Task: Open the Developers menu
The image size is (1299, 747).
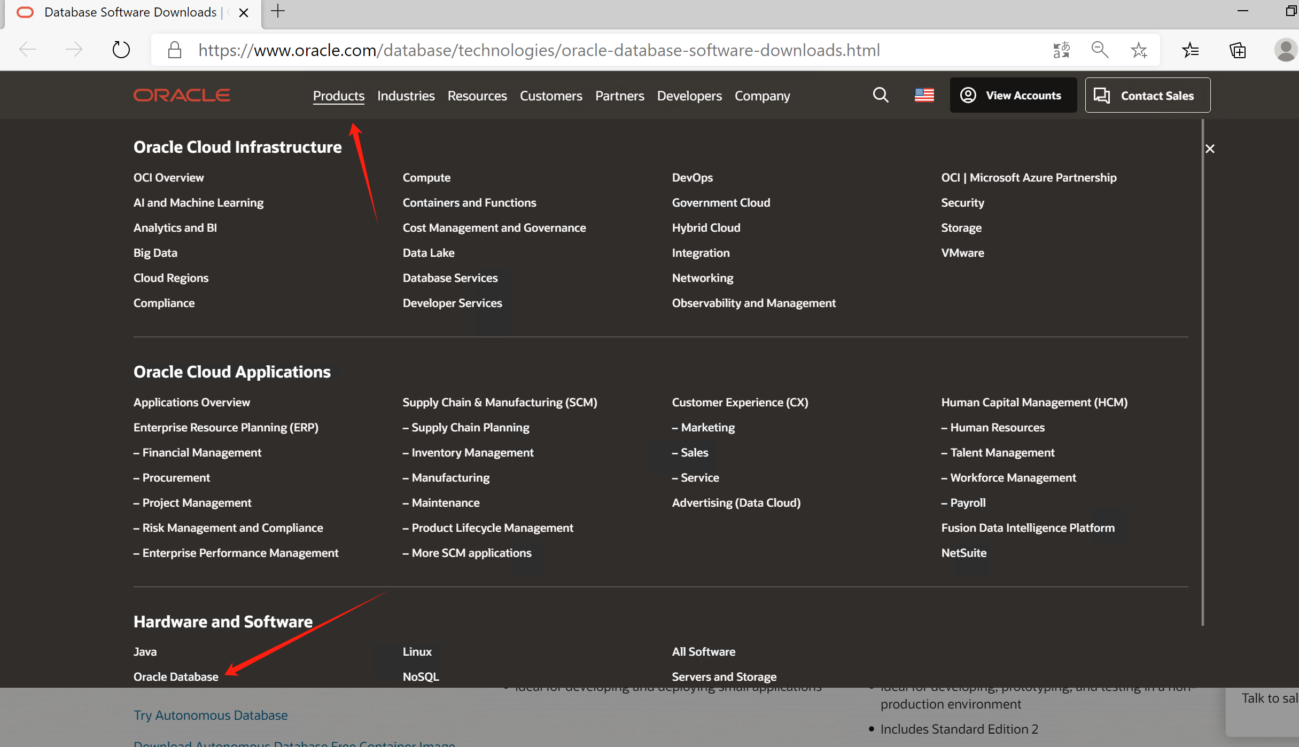Action: (x=689, y=96)
